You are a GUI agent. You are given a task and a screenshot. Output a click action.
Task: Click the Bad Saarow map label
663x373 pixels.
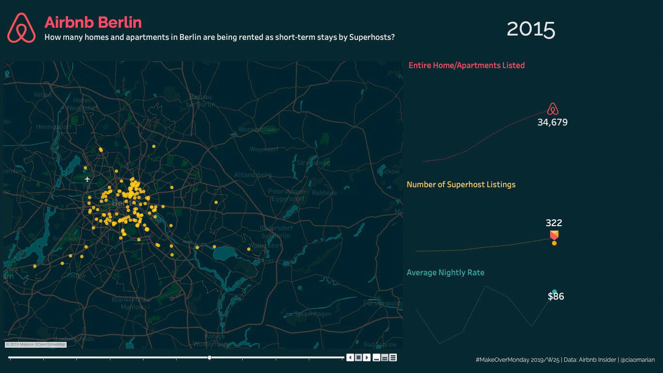click(380, 344)
